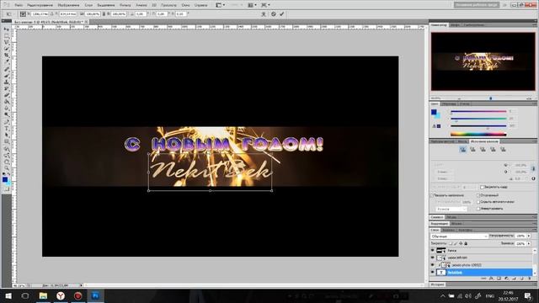Pick a color from the spectrum ramp
The image size is (539, 303).
point(478,134)
